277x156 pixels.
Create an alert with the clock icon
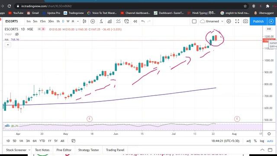click(x=126, y=21)
